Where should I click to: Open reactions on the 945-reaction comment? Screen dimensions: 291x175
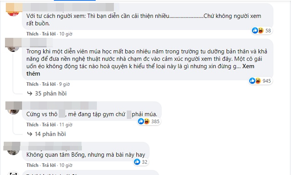point(255,80)
